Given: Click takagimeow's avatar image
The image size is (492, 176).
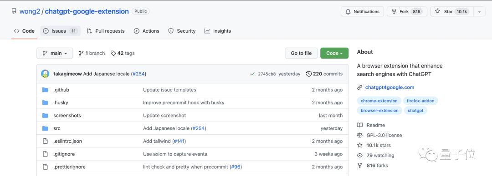Looking at the screenshot, I should [45, 74].
